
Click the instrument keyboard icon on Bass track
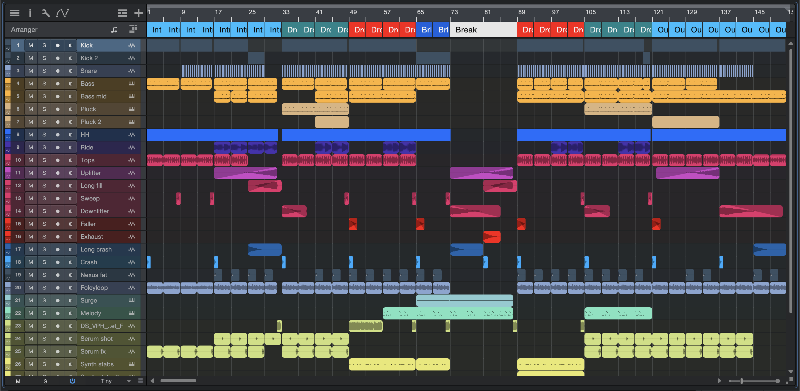point(132,83)
